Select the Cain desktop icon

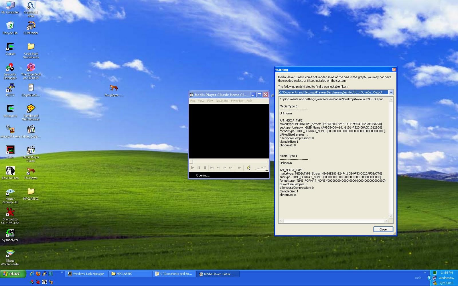click(10, 152)
